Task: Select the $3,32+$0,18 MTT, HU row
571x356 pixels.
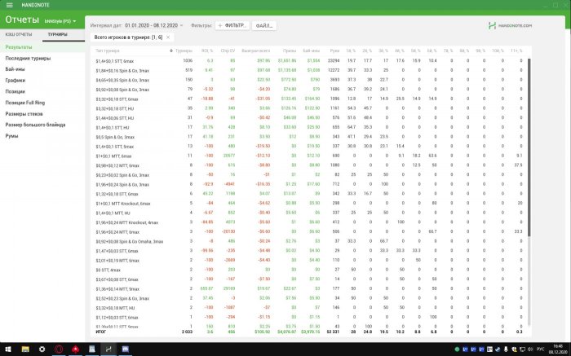Action: (309, 308)
